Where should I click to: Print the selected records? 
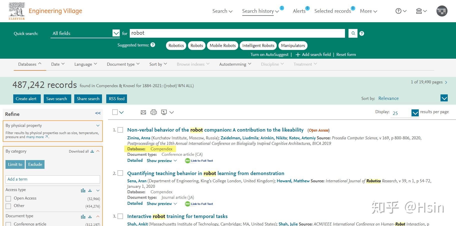(x=153, y=112)
